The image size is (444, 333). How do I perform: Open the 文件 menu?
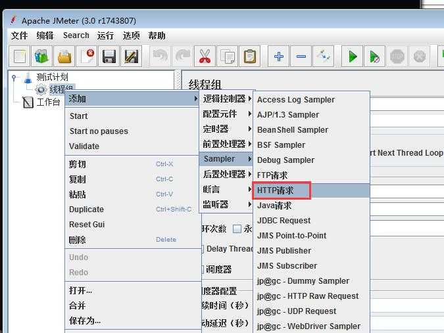[x=19, y=35]
